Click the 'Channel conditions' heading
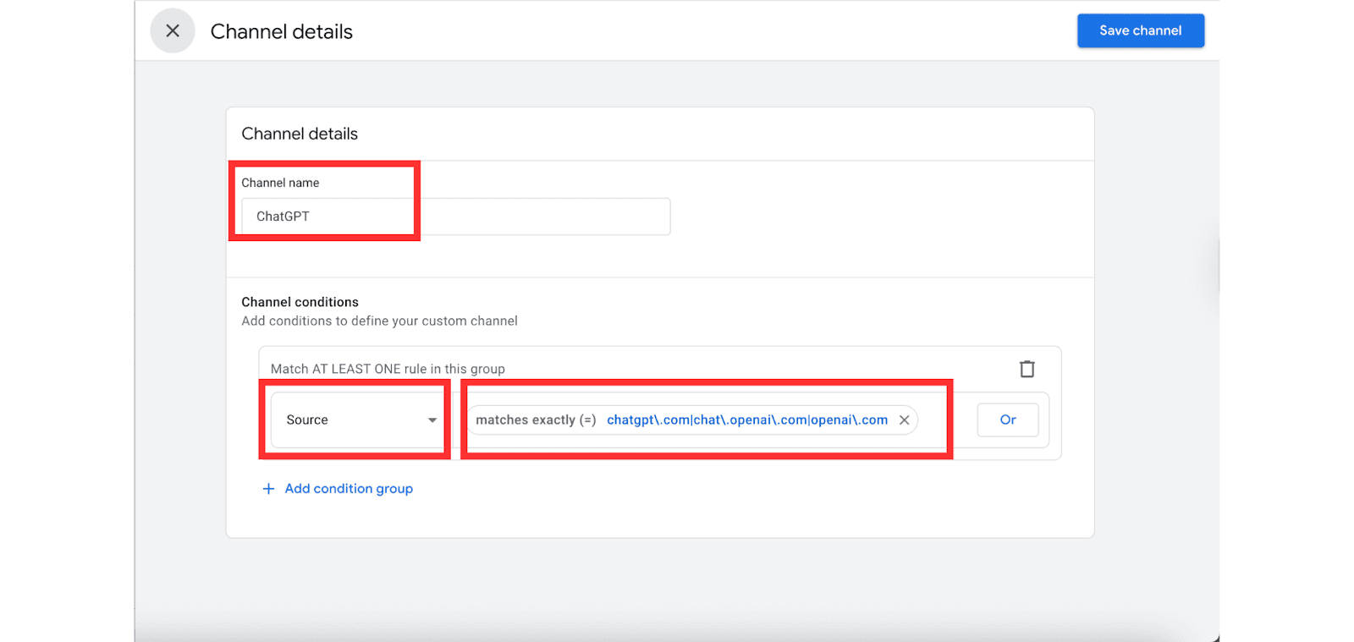 tap(300, 302)
